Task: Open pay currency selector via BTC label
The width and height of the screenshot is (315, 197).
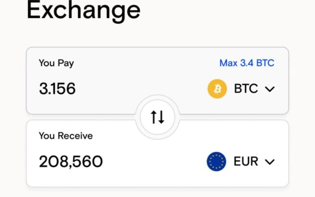Action: point(246,89)
